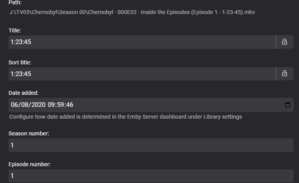The image size is (299, 183).
Task: Click the "Date added:" field label
Action: (23, 93)
